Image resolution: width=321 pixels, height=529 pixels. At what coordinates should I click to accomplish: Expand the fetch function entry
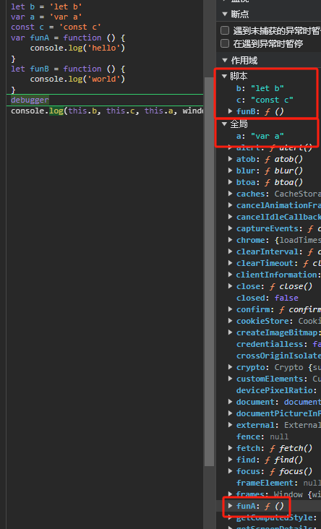(230, 448)
